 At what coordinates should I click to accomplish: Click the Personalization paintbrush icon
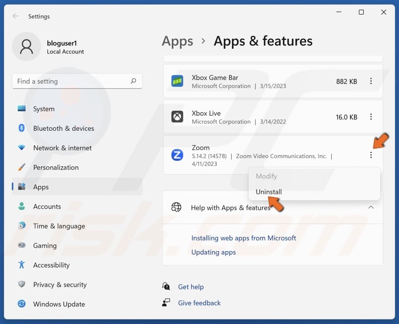[x=22, y=167]
